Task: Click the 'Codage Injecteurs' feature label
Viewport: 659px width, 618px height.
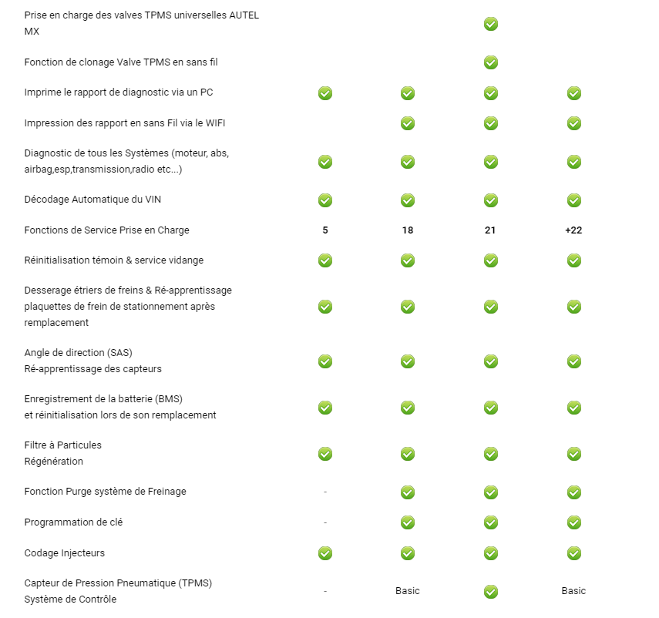Action: click(65, 553)
